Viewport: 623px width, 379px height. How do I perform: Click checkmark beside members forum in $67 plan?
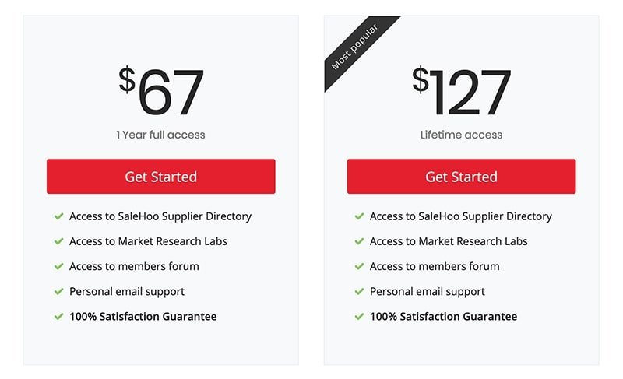click(x=59, y=266)
